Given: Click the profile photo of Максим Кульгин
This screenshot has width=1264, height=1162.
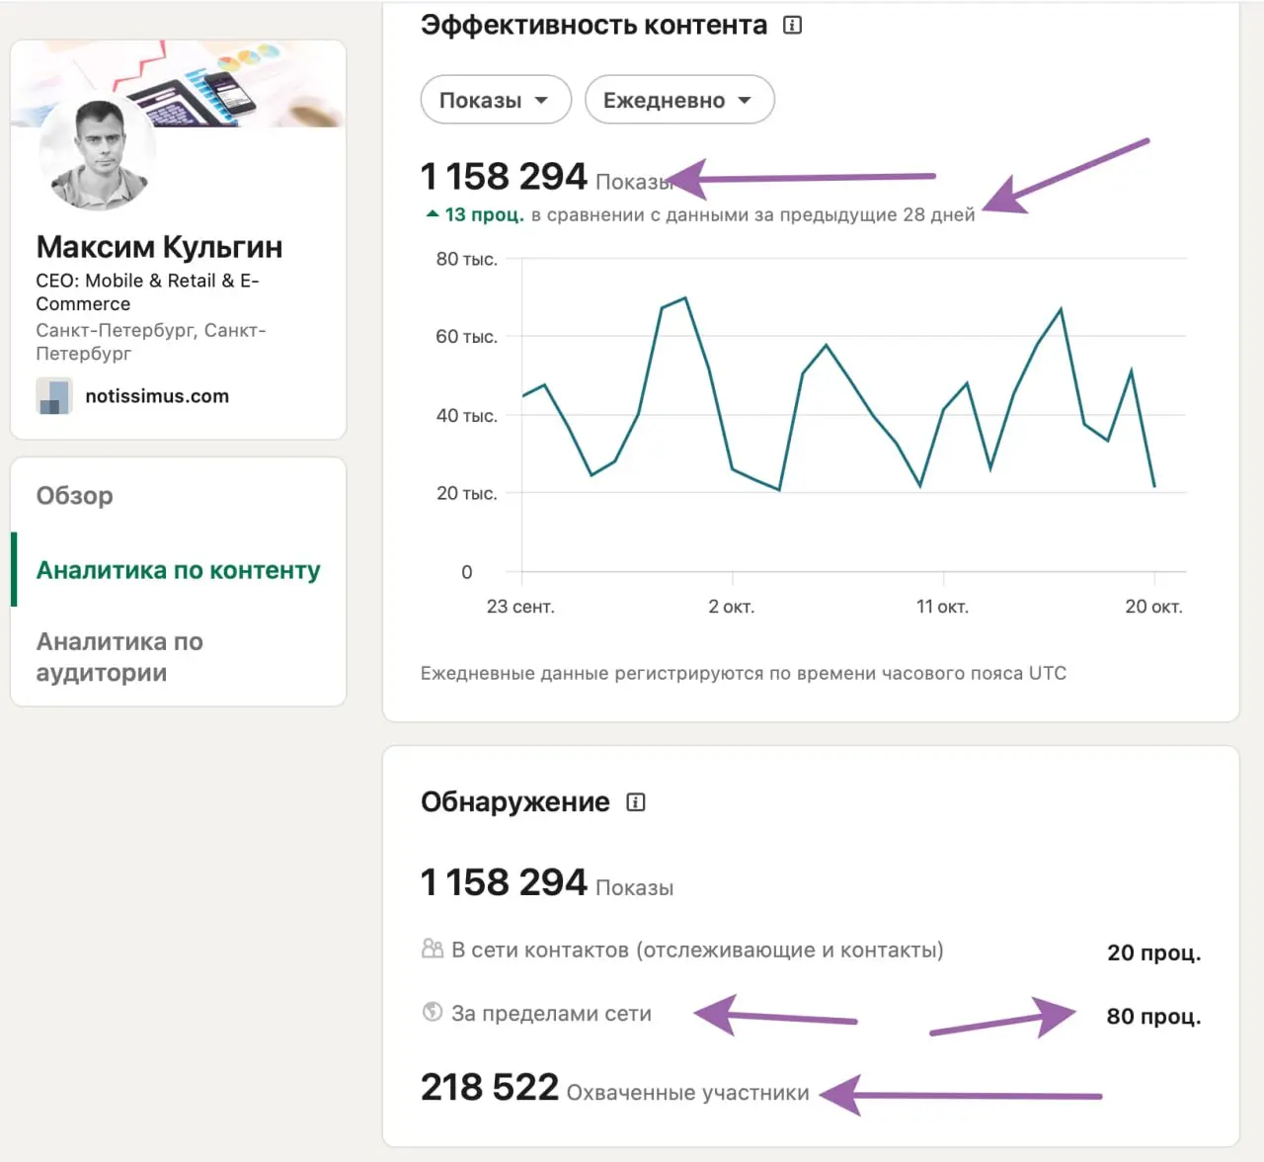Looking at the screenshot, I should (x=98, y=154).
